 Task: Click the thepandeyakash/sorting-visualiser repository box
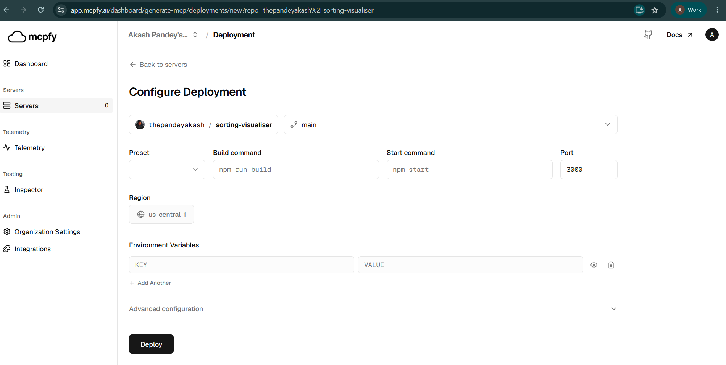(203, 124)
